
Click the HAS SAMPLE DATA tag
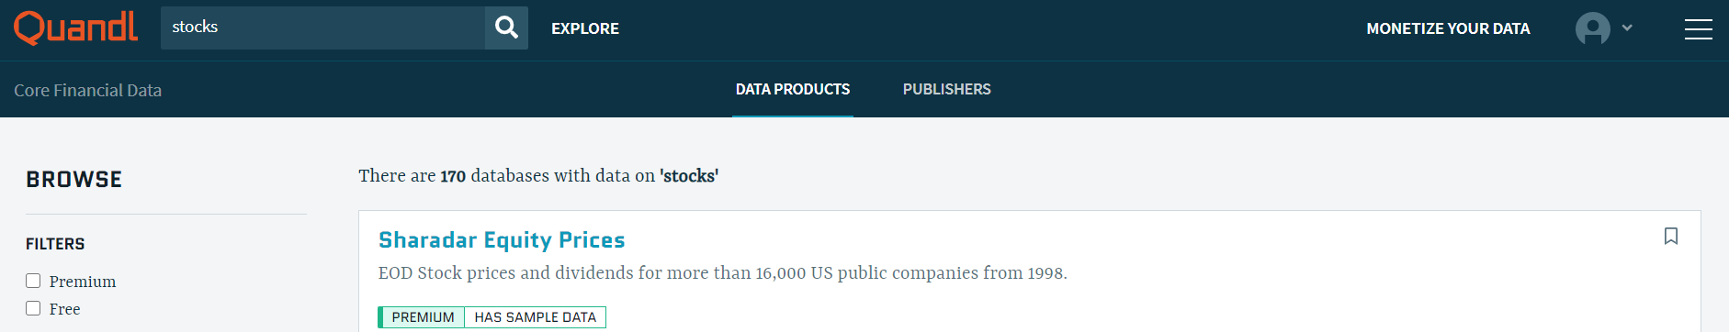tap(536, 317)
